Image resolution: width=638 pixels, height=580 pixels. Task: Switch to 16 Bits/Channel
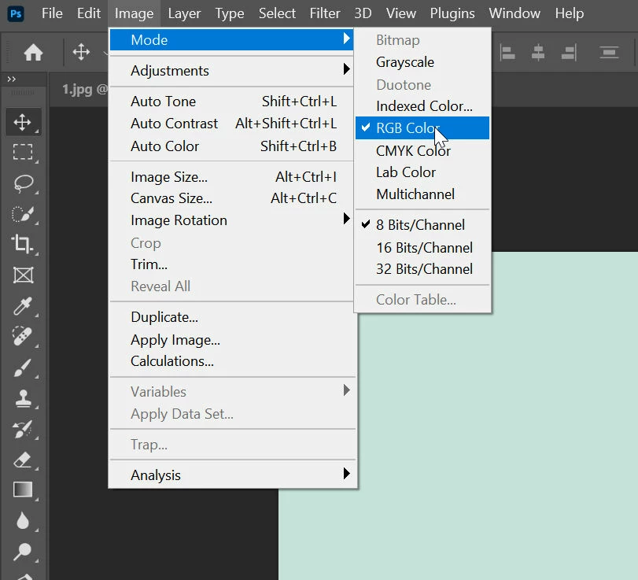tap(422, 247)
